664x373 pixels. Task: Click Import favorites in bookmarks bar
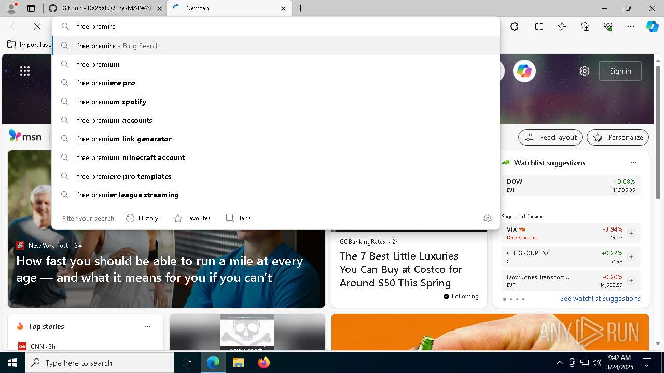(x=30, y=45)
